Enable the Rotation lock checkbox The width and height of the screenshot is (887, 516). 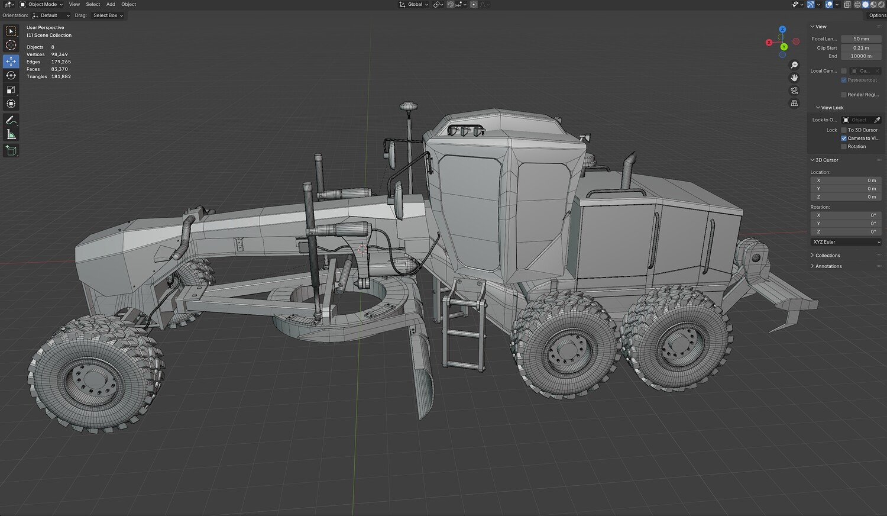(x=844, y=147)
